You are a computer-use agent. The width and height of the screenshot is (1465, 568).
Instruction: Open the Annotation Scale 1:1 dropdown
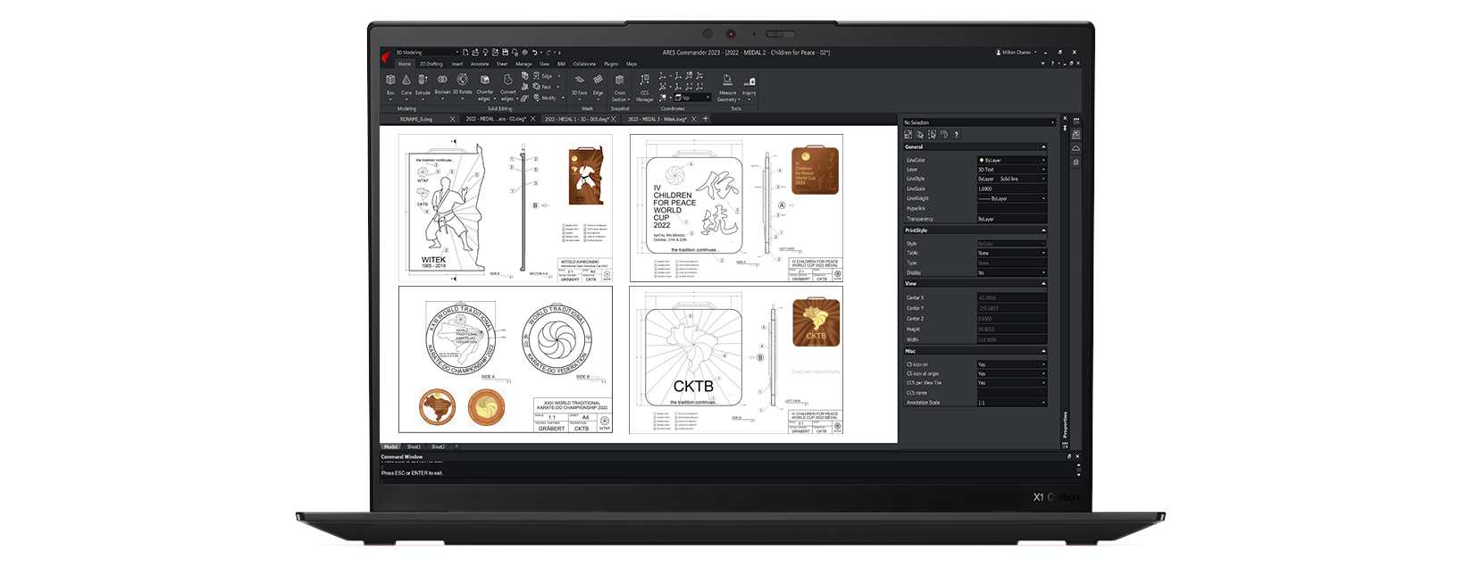click(1011, 403)
